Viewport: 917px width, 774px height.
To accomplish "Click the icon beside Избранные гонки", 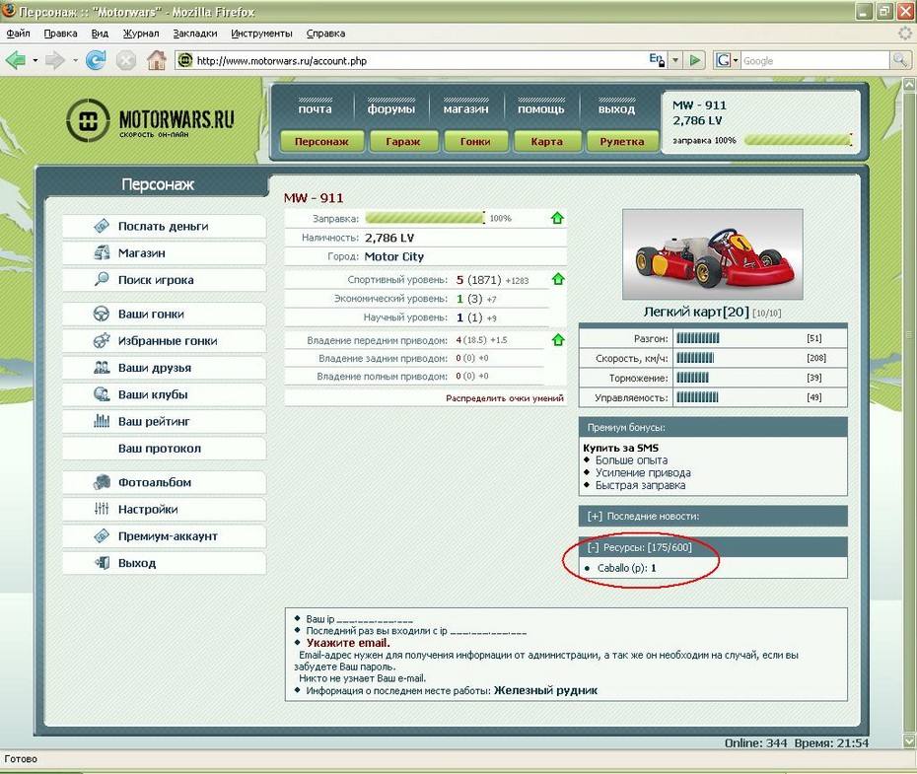I will point(102,341).
